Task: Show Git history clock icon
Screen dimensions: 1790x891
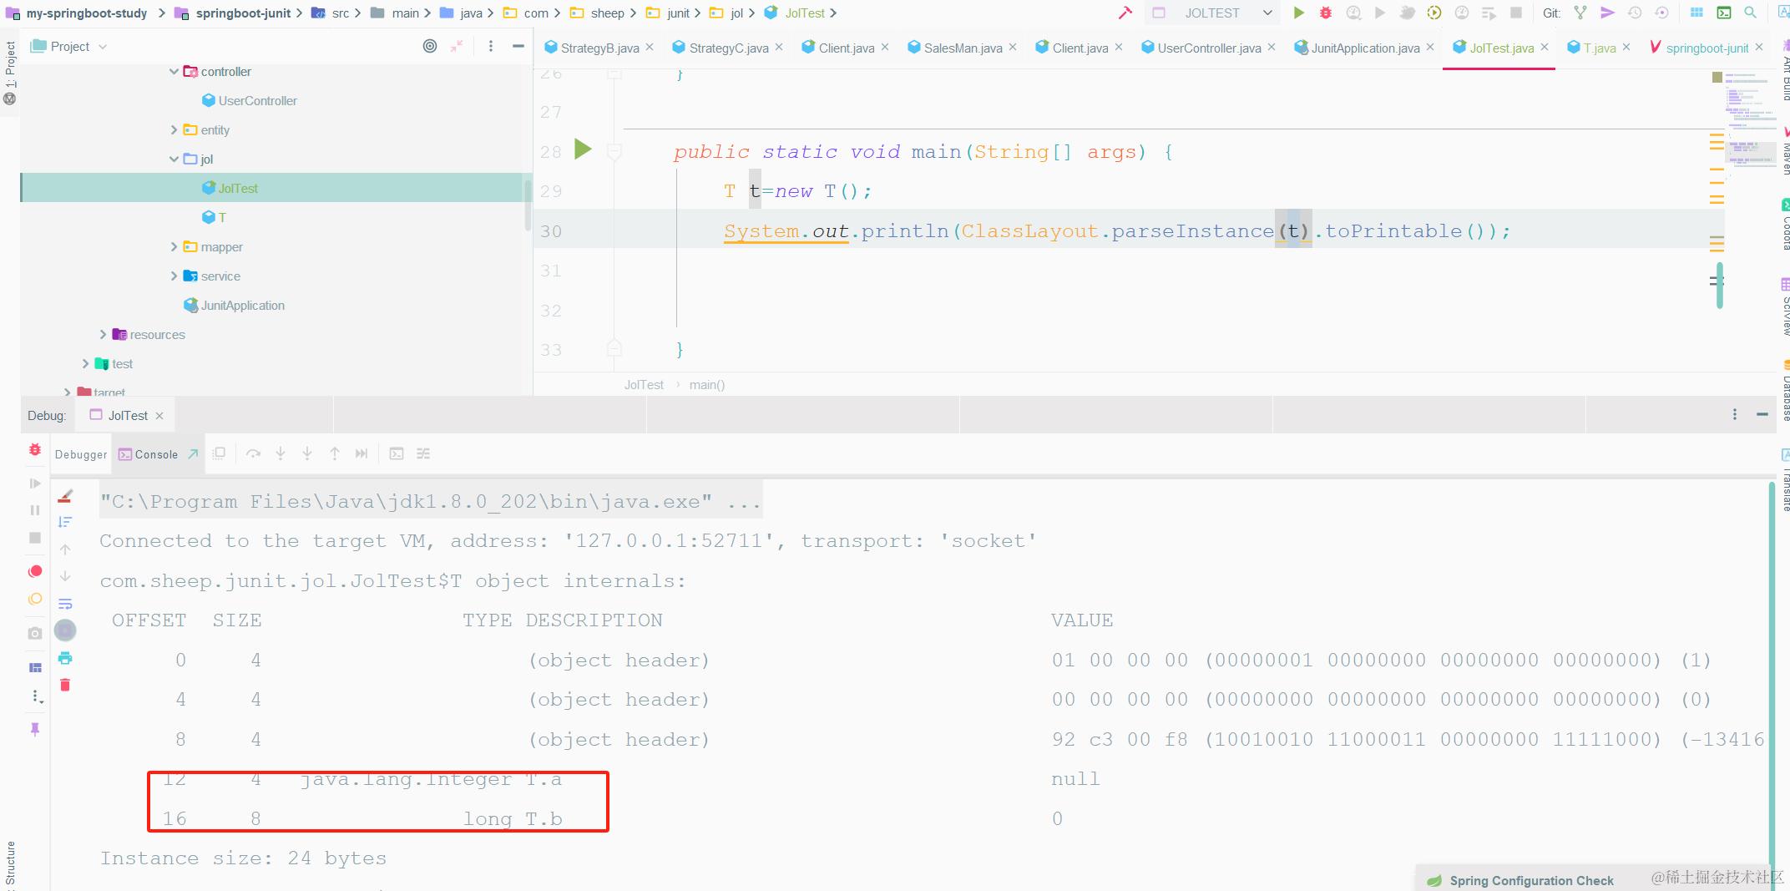Action: tap(1635, 13)
